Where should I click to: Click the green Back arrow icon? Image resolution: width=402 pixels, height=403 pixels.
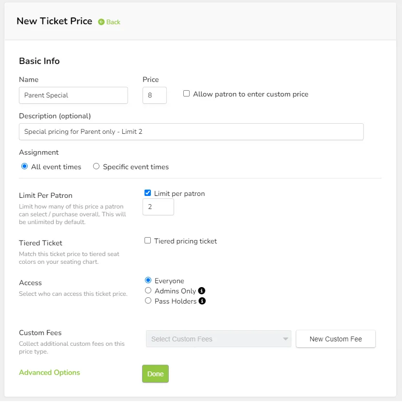click(101, 22)
